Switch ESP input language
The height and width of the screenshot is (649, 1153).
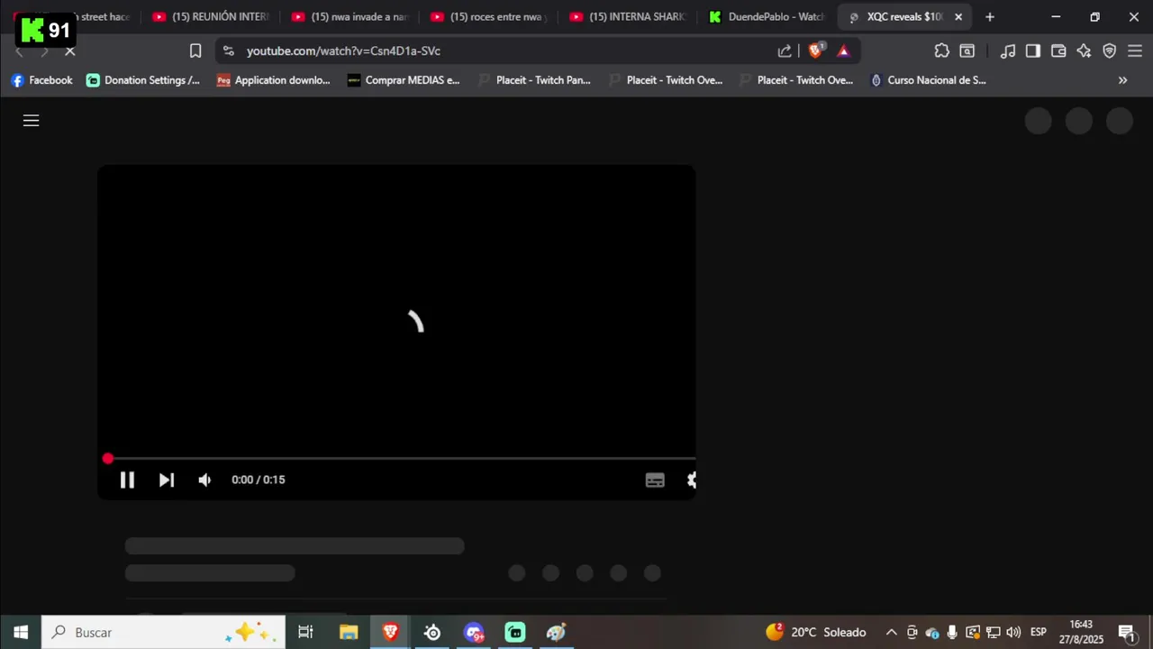click(1039, 633)
